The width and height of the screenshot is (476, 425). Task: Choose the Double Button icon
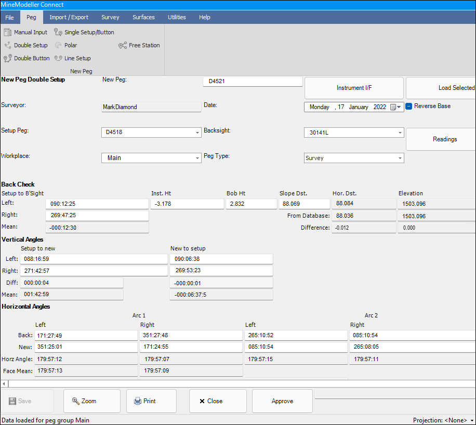point(8,58)
